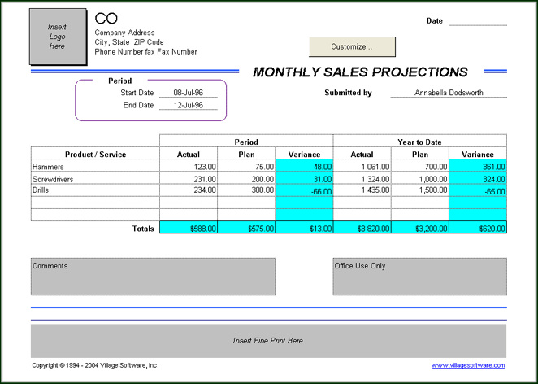The image size is (538, 384).
Task: Click the Company Address line
Action: pos(124,33)
